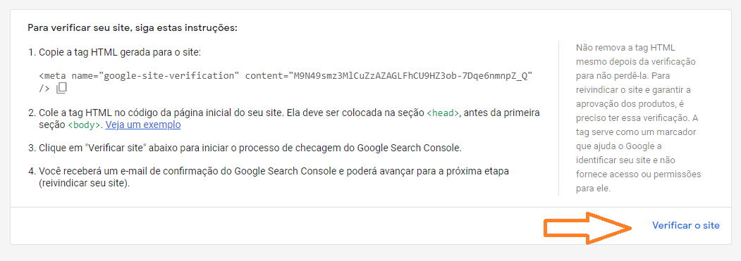Click the "/>" closing tag beside copy icon

click(x=44, y=88)
